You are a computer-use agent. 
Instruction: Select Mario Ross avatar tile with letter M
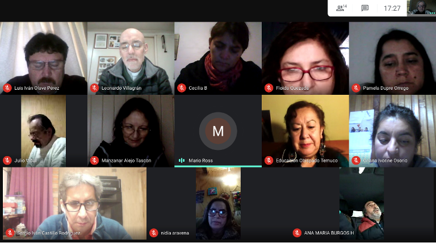pos(218,131)
